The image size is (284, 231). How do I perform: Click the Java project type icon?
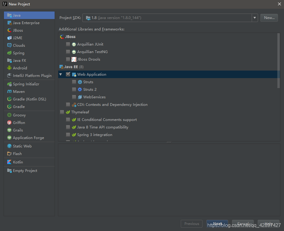pyautogui.click(x=9, y=15)
